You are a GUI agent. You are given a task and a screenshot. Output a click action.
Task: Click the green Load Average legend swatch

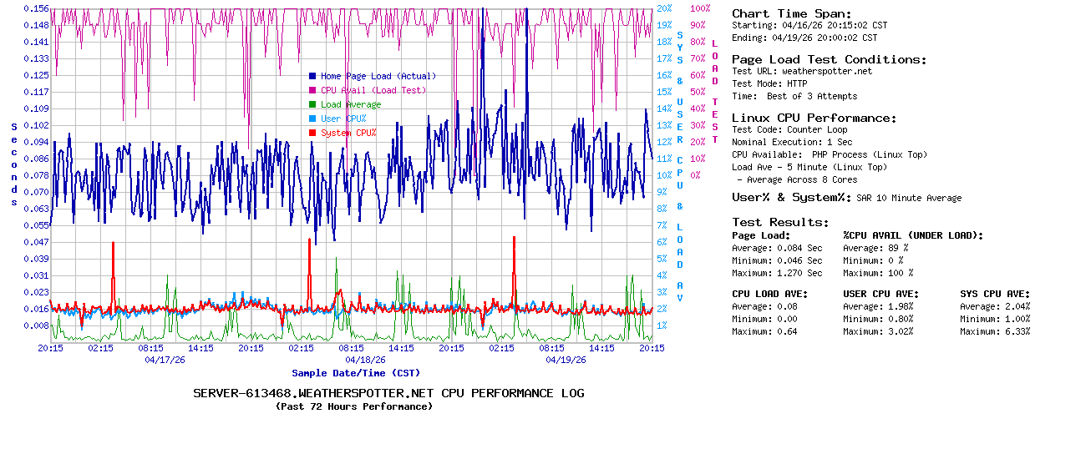click(x=312, y=104)
